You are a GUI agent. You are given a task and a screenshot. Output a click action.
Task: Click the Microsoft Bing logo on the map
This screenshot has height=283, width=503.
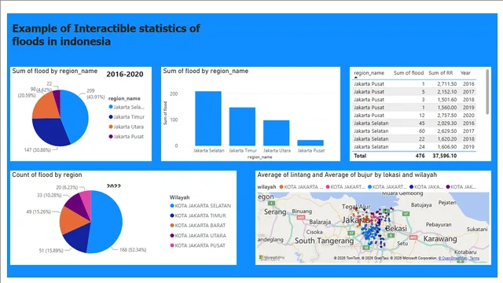coord(272,258)
